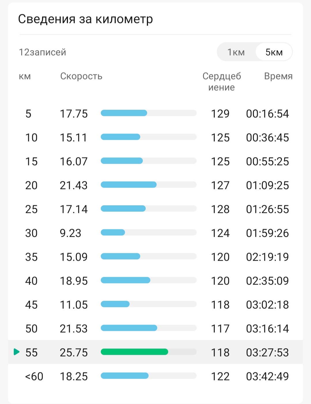Click the Сведения за километр title
Viewport: 311px width, 404px height.
[x=85, y=19]
